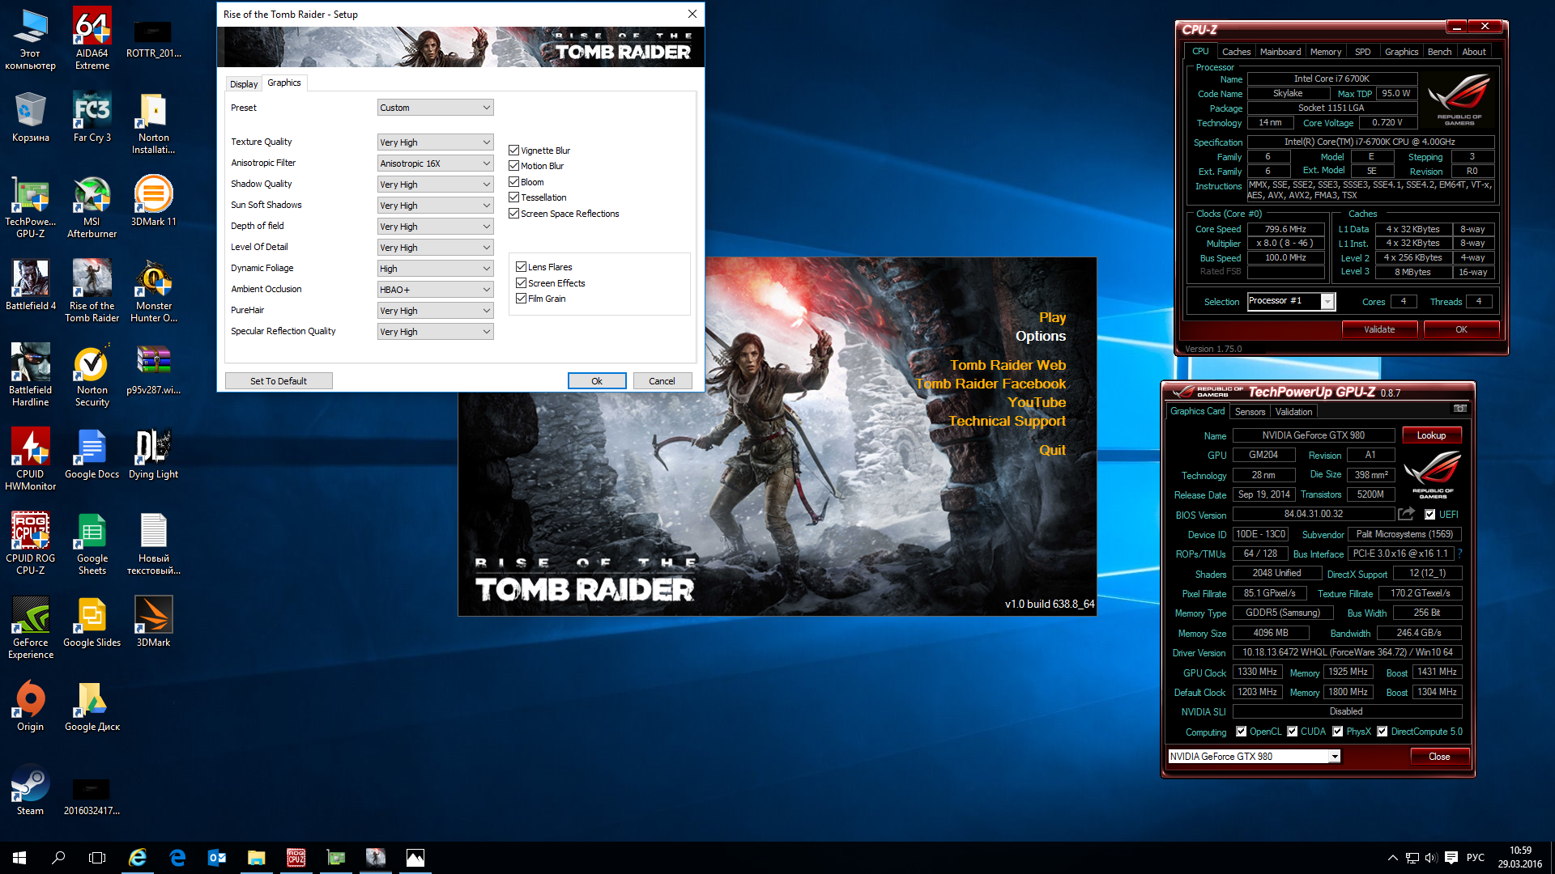Disable the Motion Blur checkbox
The height and width of the screenshot is (874, 1555).
point(513,166)
